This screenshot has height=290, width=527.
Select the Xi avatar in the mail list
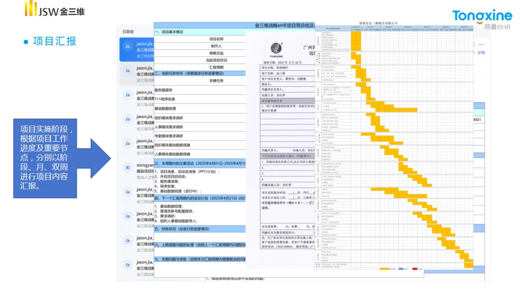127,167
